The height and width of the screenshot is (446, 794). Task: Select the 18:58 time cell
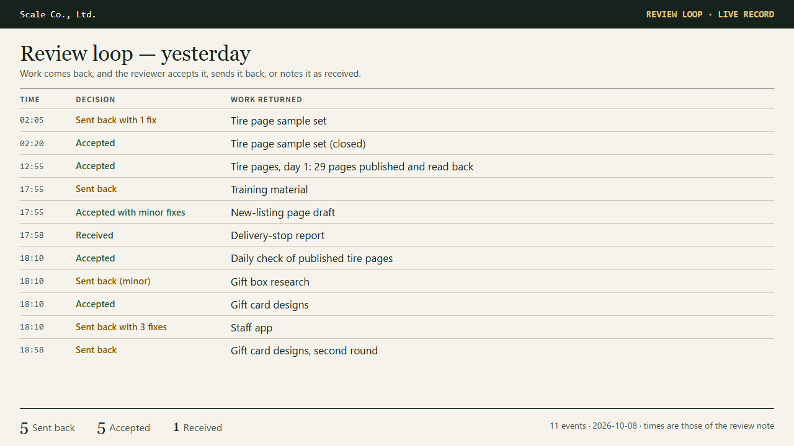coord(32,349)
